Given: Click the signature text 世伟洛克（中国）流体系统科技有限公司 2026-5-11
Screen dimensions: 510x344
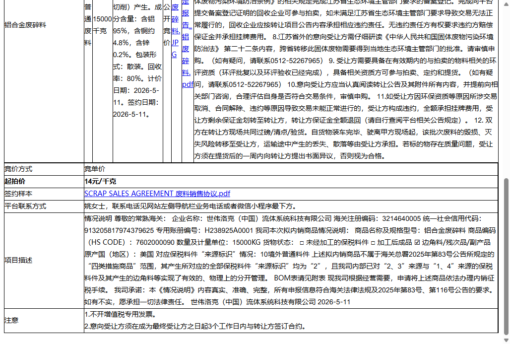Looking at the screenshot, I should [x=270, y=302].
